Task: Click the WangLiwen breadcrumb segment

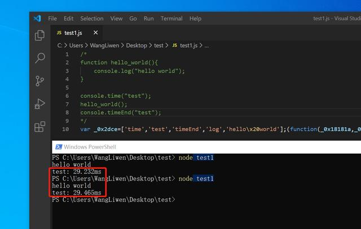Action: [x=104, y=46]
